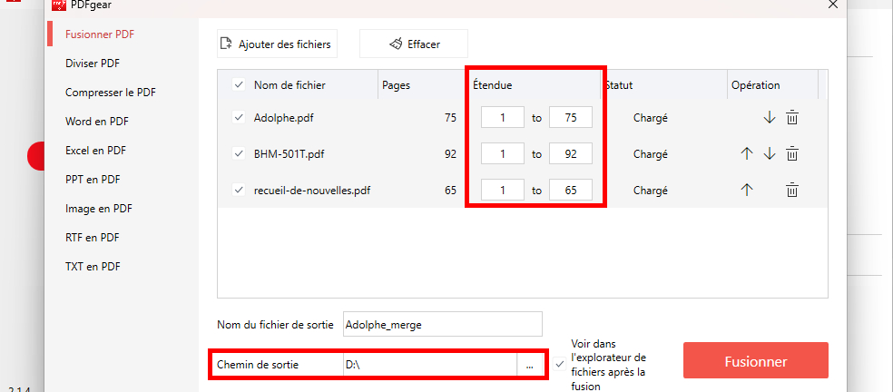The image size is (893, 392).
Task: Click page count 65 in Pages column
Action: click(x=450, y=190)
